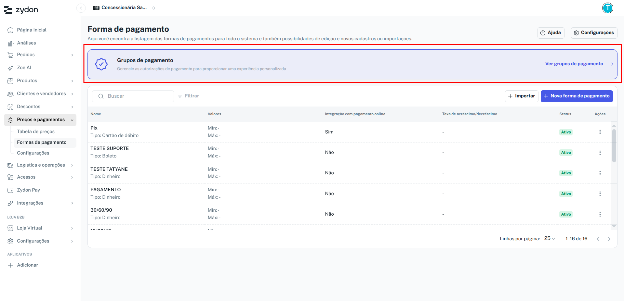Expand the Acessos submenu chevron

[x=72, y=178]
